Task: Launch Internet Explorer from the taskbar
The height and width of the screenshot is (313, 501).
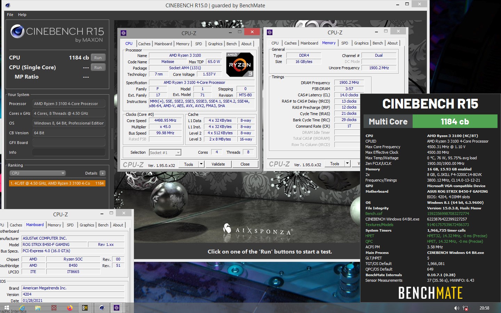Action: pyautogui.click(x=22, y=308)
